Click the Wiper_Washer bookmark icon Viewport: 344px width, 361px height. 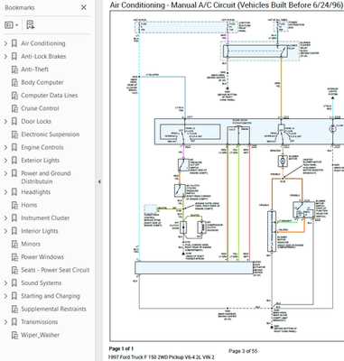pos(14,335)
